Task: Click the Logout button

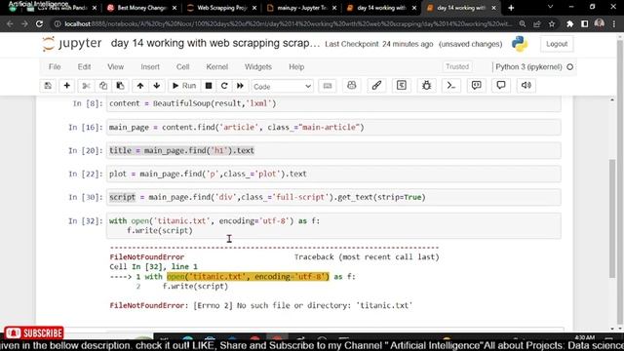Action: tap(557, 44)
